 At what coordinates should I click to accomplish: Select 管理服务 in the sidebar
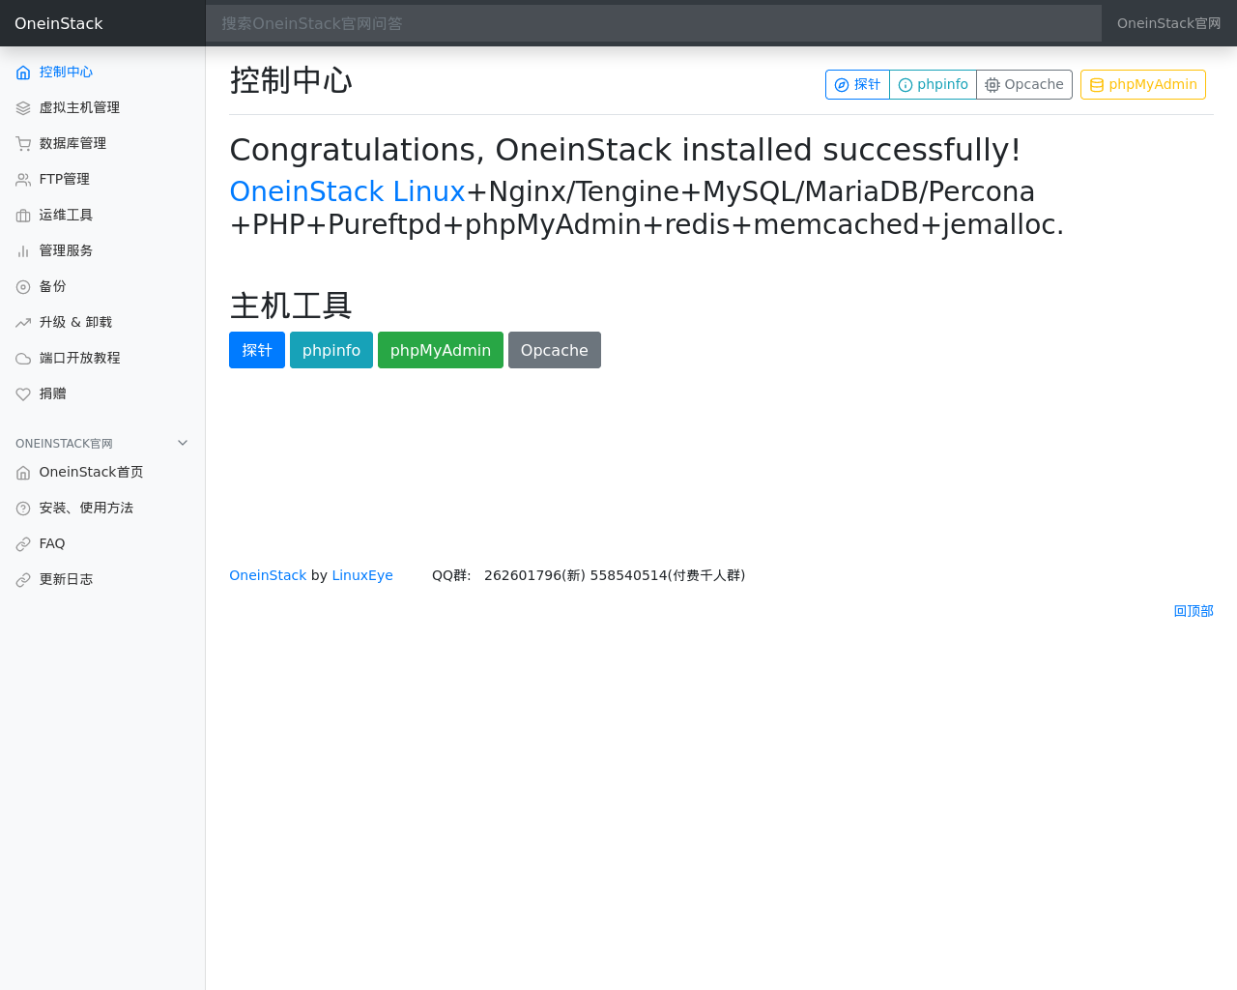click(x=102, y=250)
